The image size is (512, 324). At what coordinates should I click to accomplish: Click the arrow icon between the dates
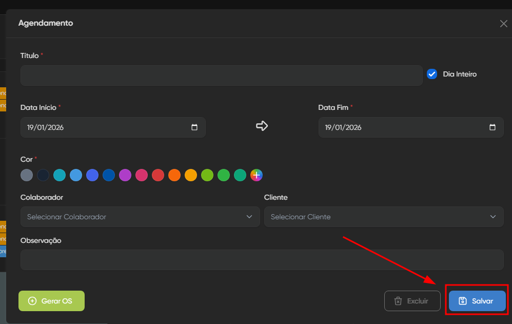pos(262,126)
